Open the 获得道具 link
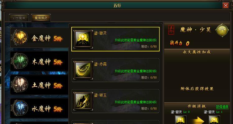This screenshot has height=124, width=233. [222, 107]
